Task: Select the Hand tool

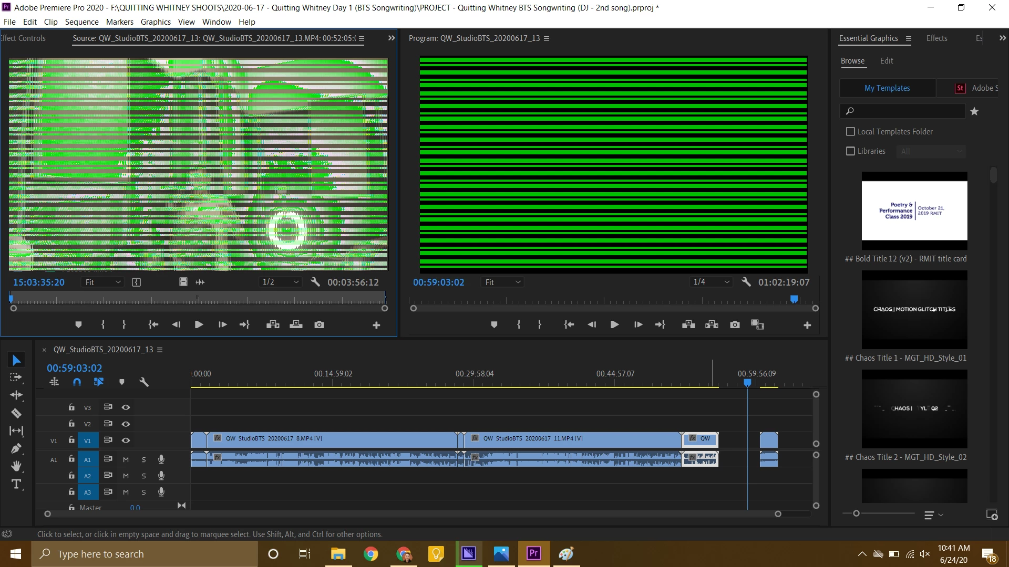Action: pos(16,466)
